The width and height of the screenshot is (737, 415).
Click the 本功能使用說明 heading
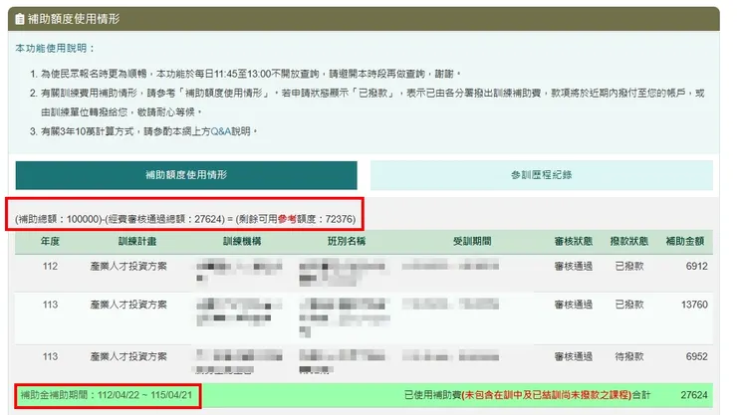coord(55,48)
